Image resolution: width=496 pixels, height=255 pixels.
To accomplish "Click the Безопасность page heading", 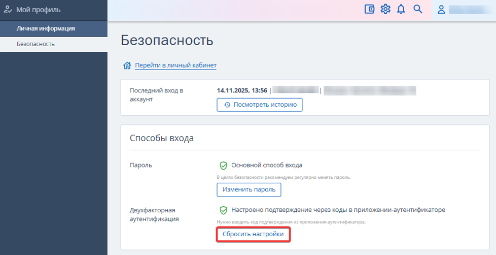I will click(x=167, y=40).
